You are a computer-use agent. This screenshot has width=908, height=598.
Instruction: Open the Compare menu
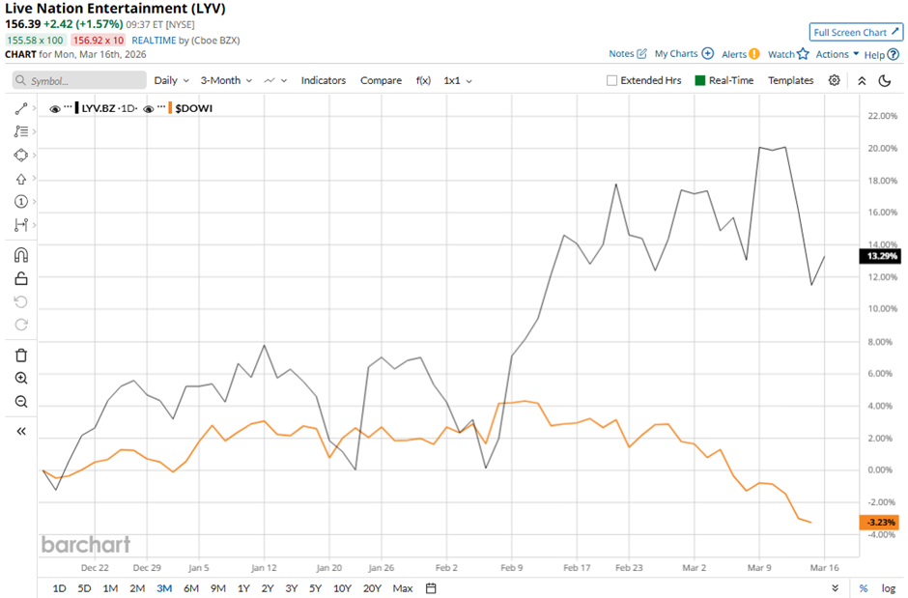click(381, 80)
